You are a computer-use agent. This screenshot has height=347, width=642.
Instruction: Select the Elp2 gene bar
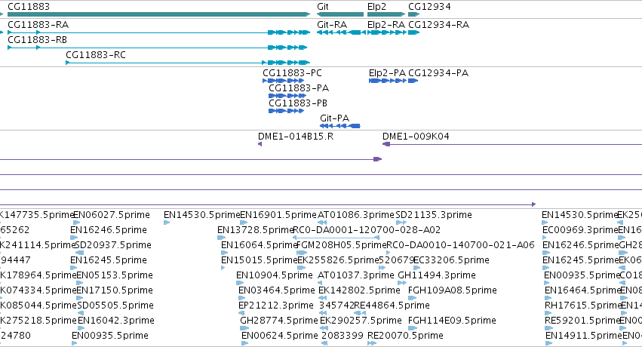(x=386, y=14)
